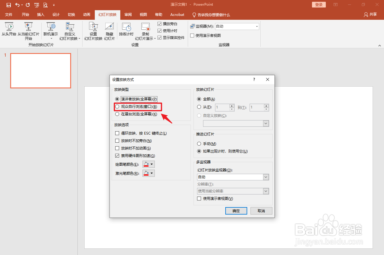The height and width of the screenshot is (255, 384).
Task: Switch to the Acrobat ribbon tab
Action: pos(177,15)
